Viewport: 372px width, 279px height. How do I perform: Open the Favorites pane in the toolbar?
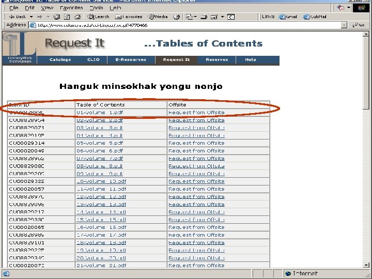pos(129,17)
